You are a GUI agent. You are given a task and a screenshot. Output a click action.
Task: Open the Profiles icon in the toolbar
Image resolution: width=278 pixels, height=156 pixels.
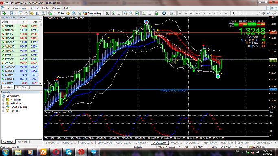click(11, 13)
